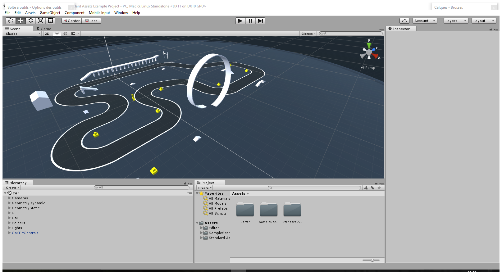The width and height of the screenshot is (502, 272).
Task: Switch to the Game tab
Action: [x=44, y=29]
